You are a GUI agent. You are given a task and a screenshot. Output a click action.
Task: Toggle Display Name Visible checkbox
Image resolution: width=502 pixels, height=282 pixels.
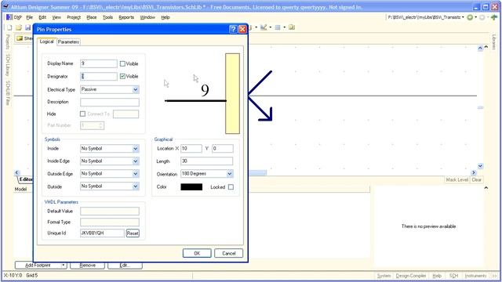coord(122,63)
